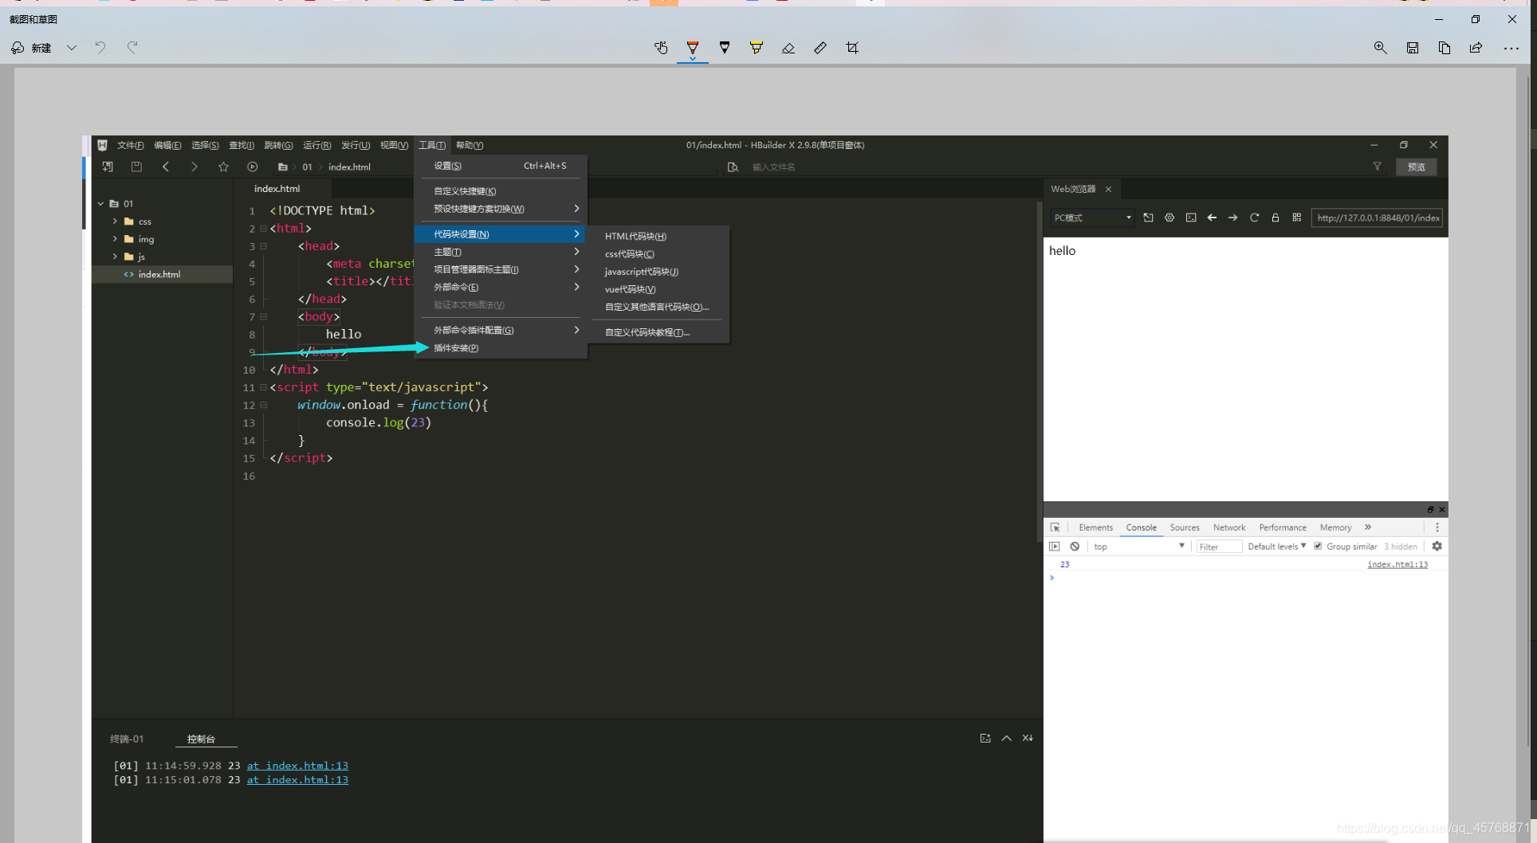Fold the body block on line 7
The width and height of the screenshot is (1537, 843).
coord(263,316)
